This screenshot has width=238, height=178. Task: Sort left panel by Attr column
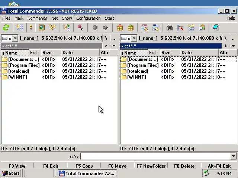click(x=108, y=53)
